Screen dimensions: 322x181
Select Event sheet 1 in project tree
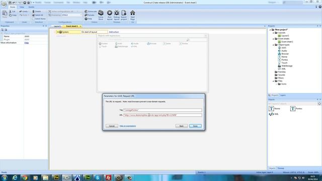click(285, 42)
